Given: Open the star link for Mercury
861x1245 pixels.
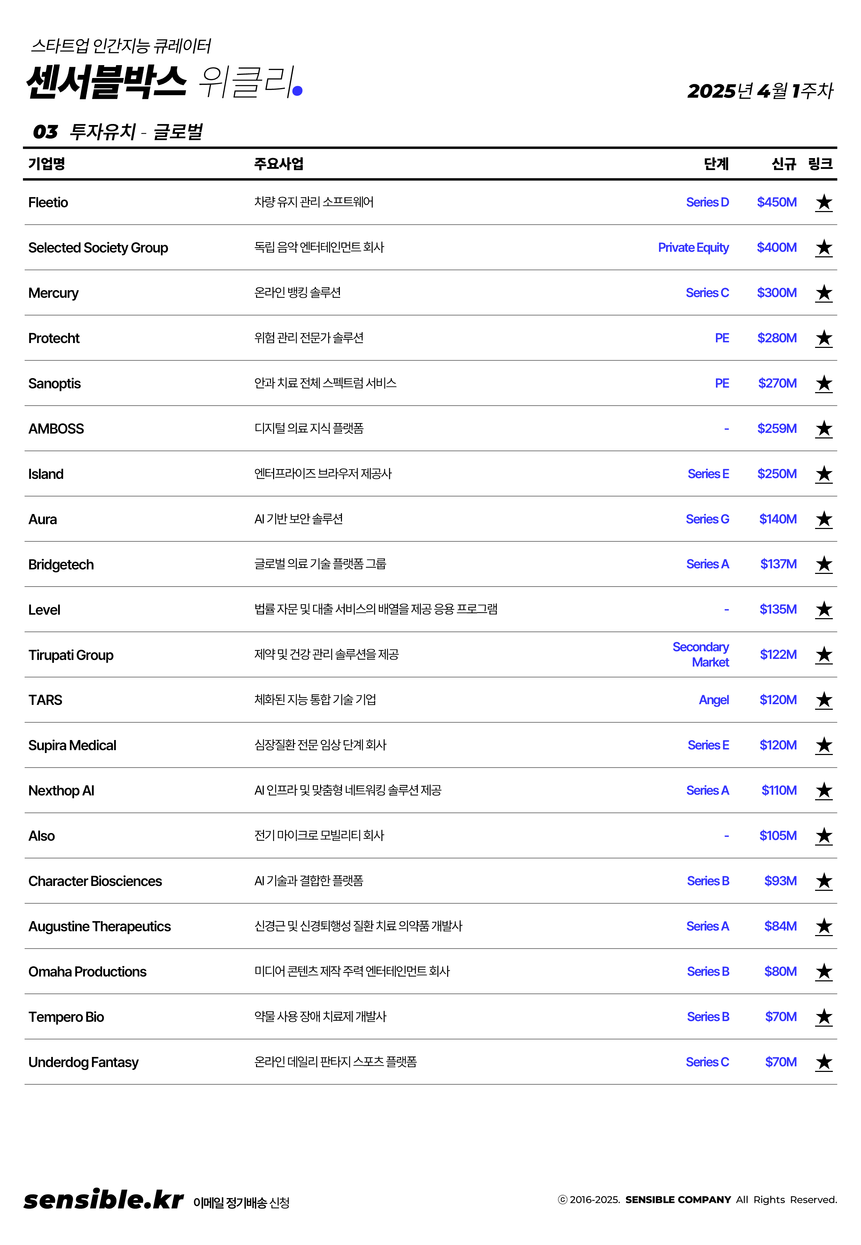Looking at the screenshot, I should (823, 293).
